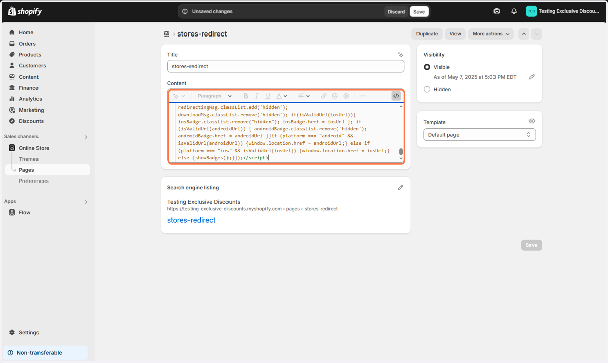Screen dimensions: 608x363
Task: Go to the previous page with the up arrow
Action: (524, 34)
